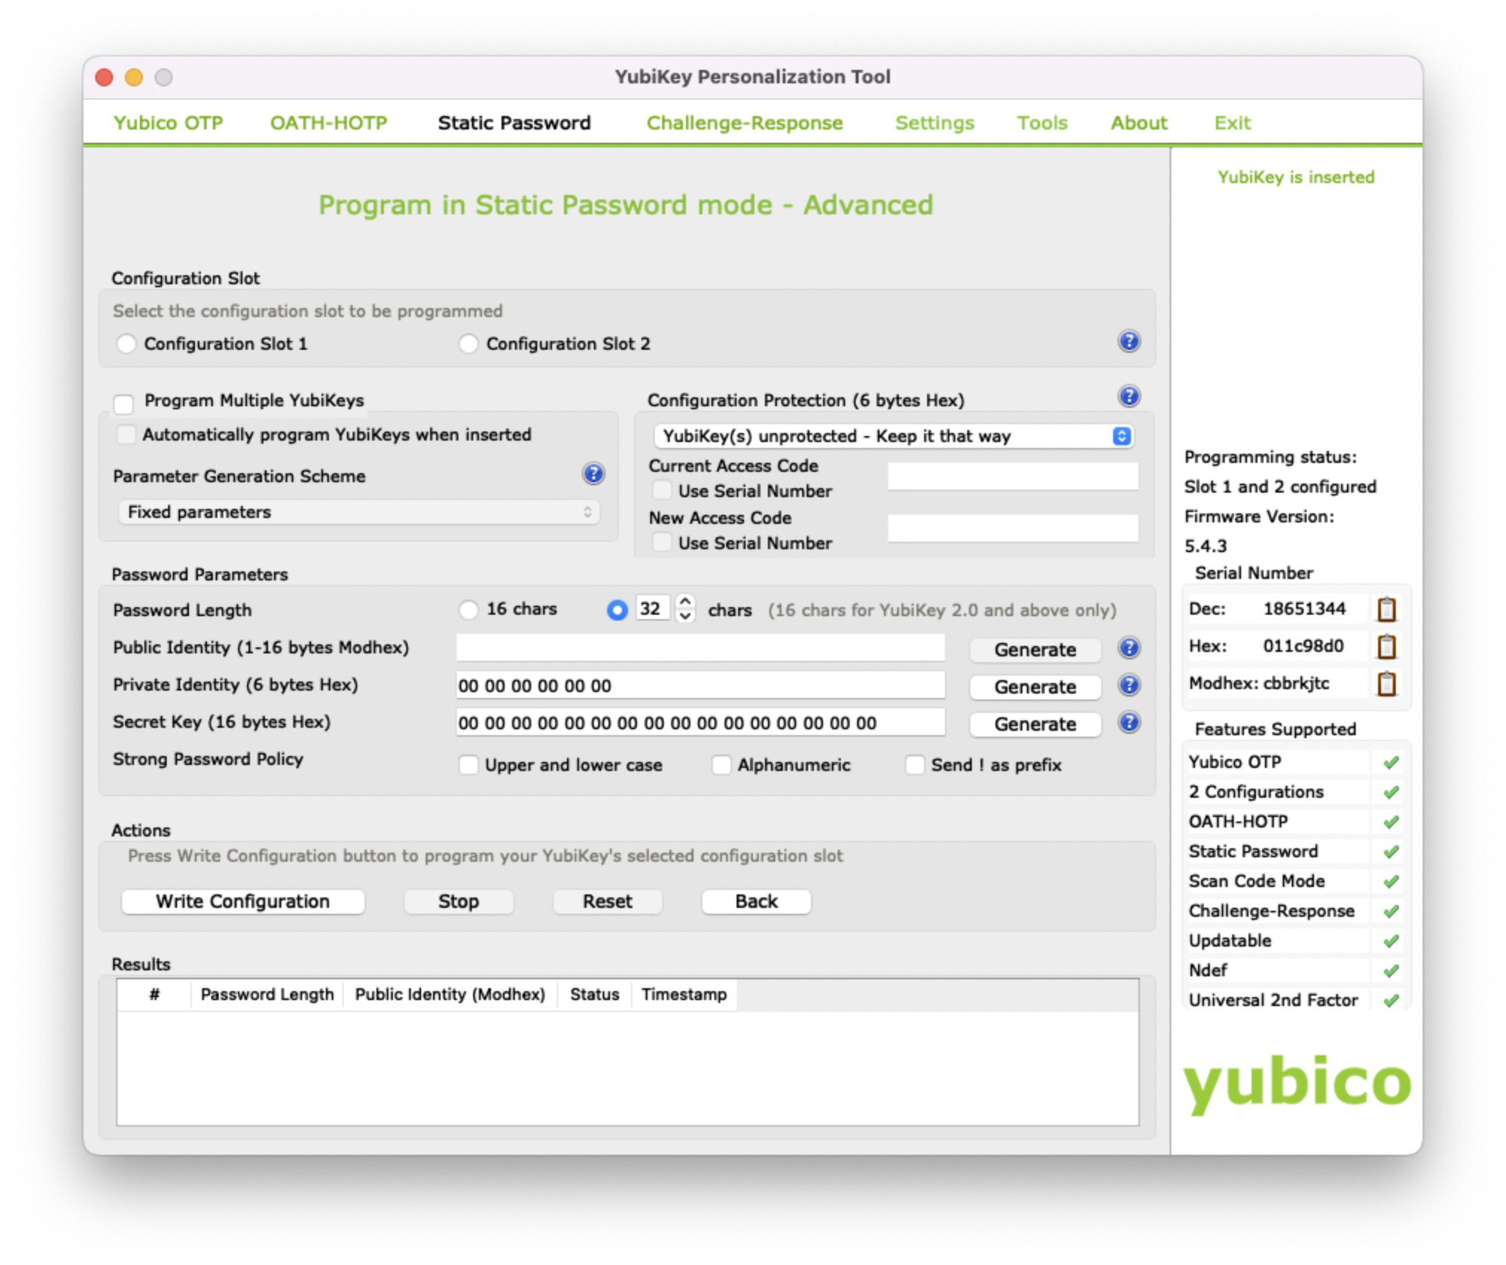Select Configuration Slot 1
The height and width of the screenshot is (1265, 1506).
127,344
